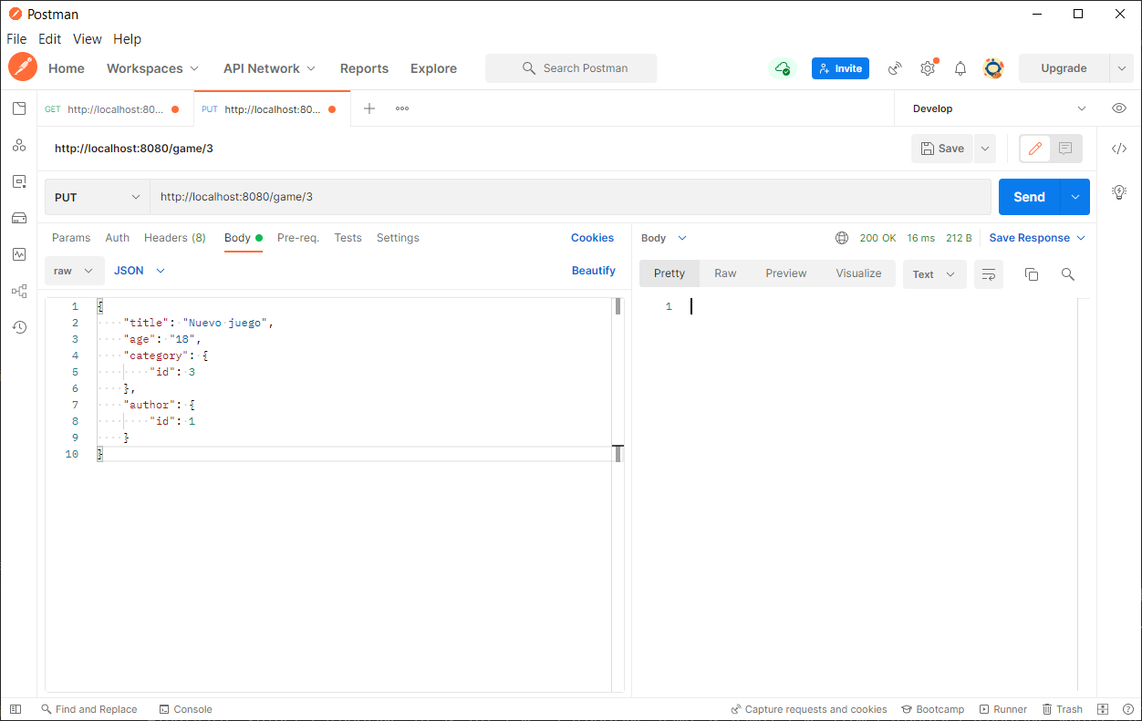The height and width of the screenshot is (721, 1142).
Task: Click the Beautify link
Action: (x=593, y=271)
